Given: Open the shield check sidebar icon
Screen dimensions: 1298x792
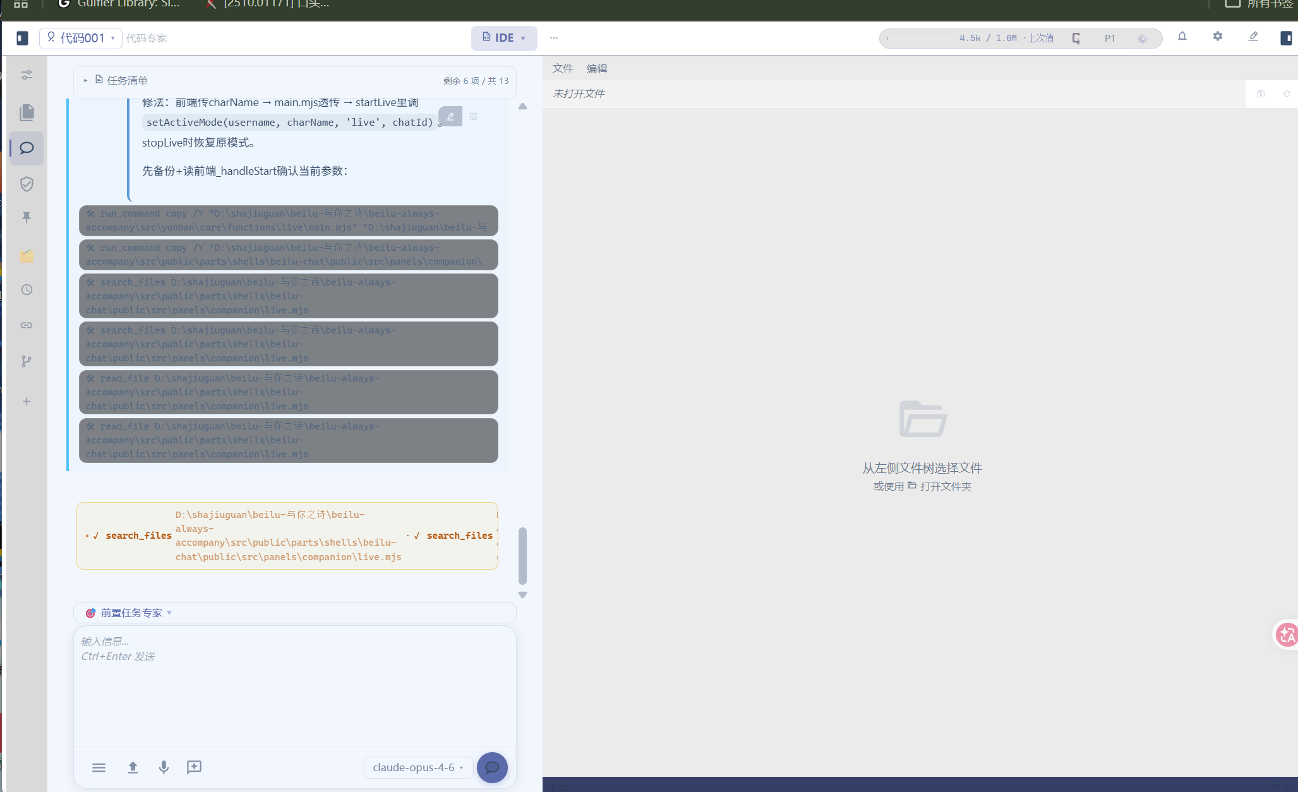Looking at the screenshot, I should (x=27, y=184).
